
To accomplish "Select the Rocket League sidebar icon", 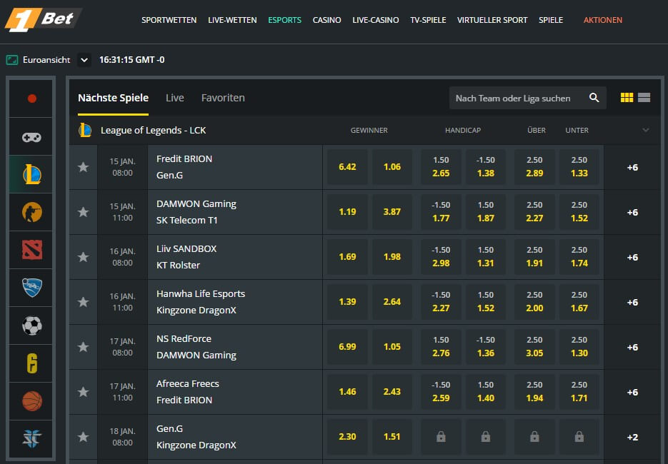I will (x=31, y=288).
